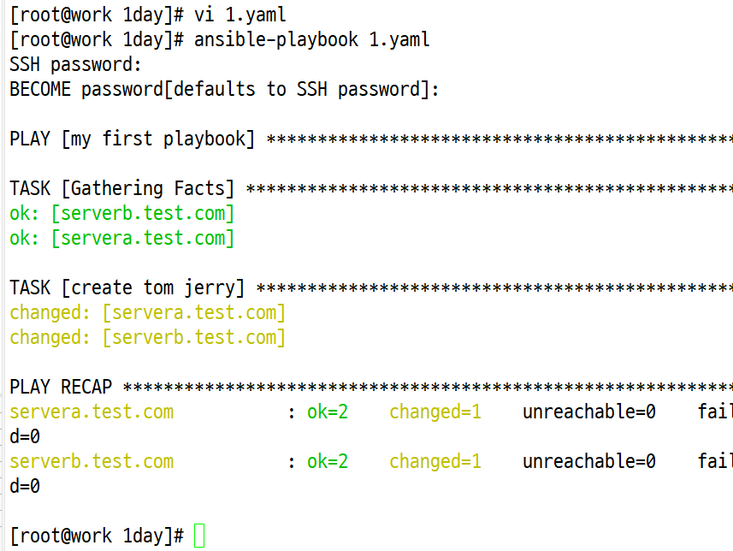Click 'ok=2' on the servera recap row

(x=328, y=412)
